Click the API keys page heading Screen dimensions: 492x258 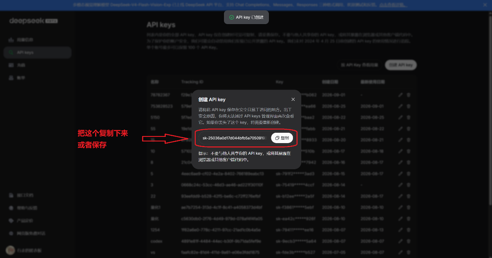[x=161, y=25]
